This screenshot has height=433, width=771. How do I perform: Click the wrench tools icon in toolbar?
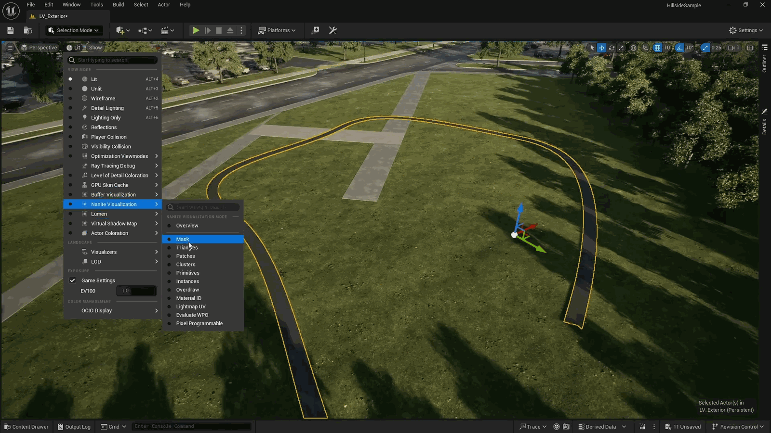pos(332,30)
